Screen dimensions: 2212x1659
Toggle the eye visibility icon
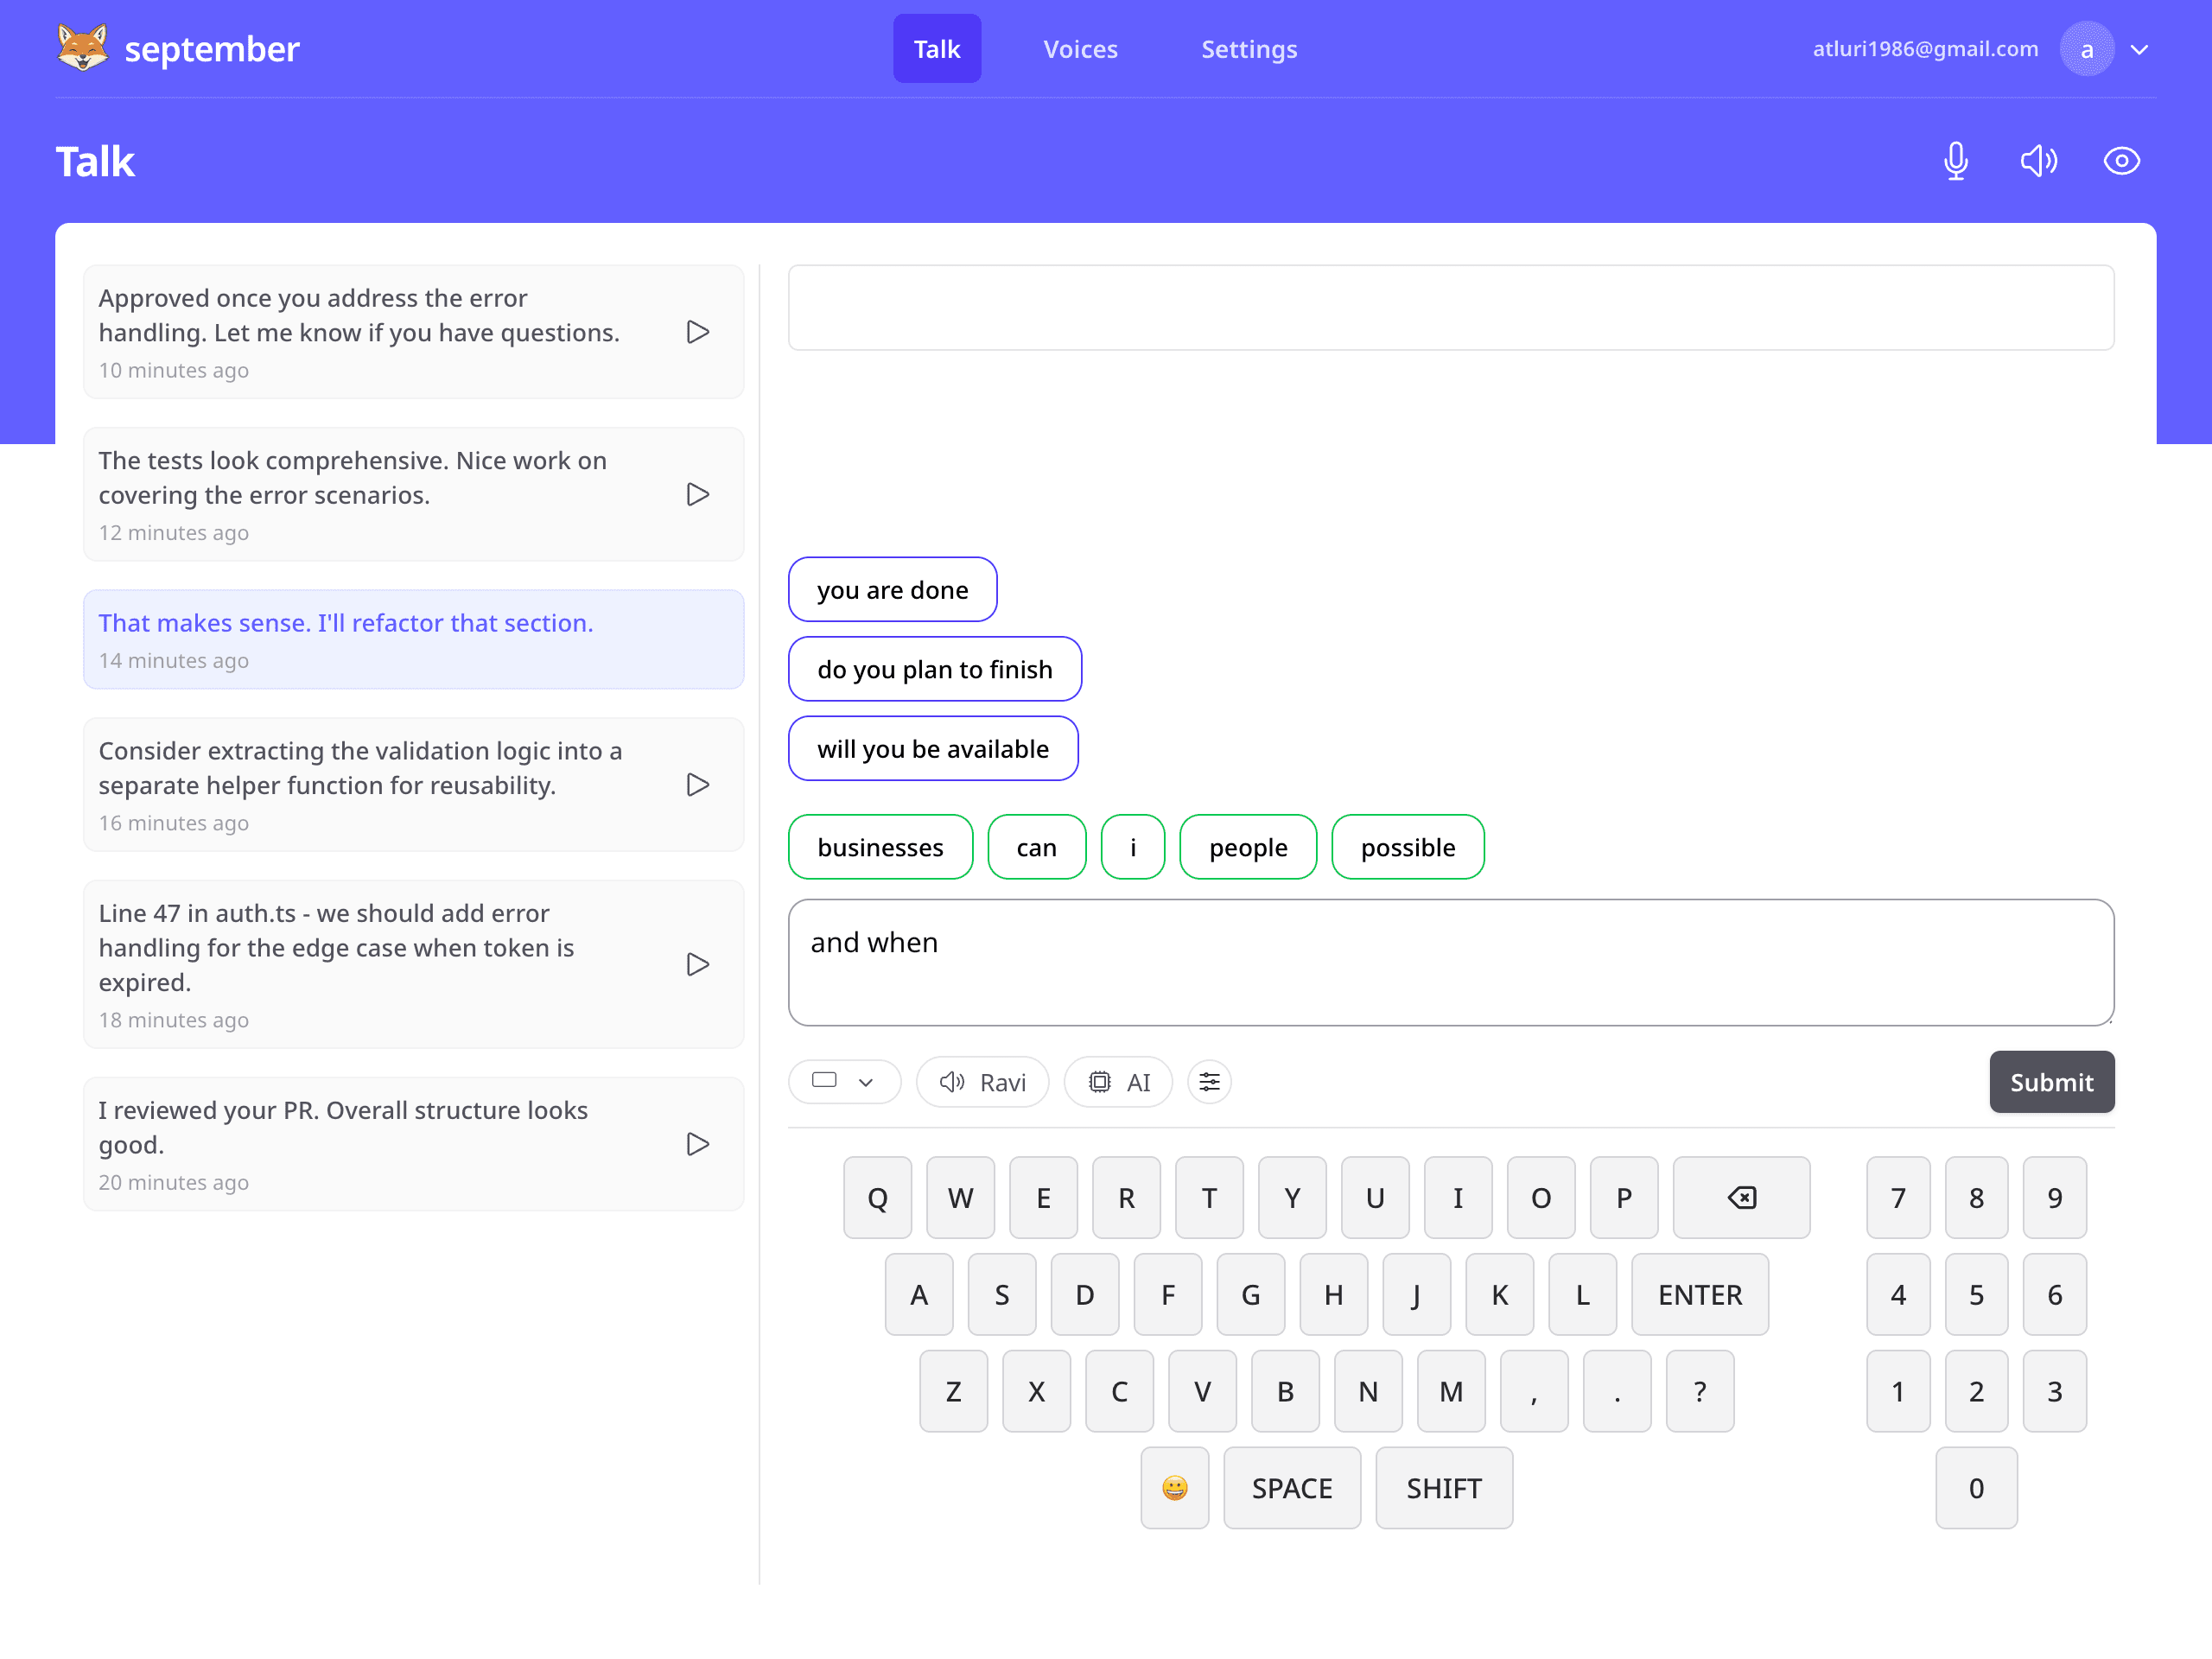coord(2121,161)
